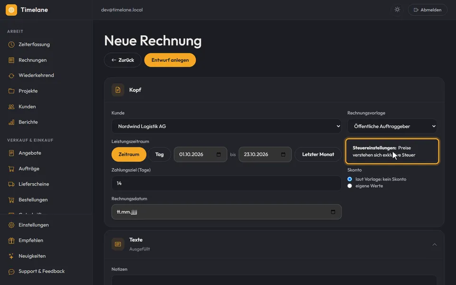The image size is (456, 285).
Task: Click the Neuigkeiten sparkle icon
Action: tap(11, 256)
